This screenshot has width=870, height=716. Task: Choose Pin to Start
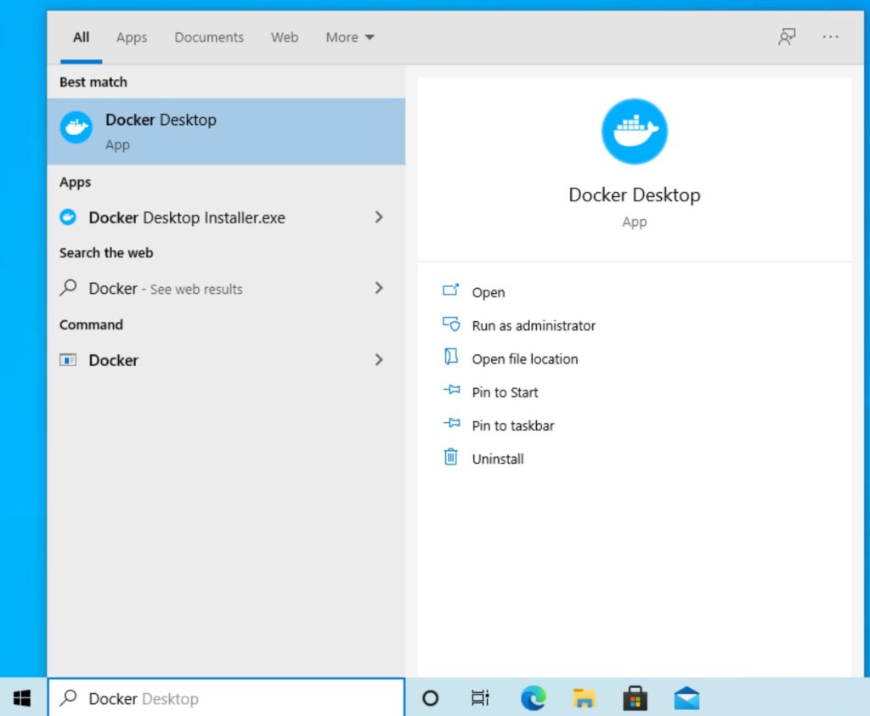tap(505, 392)
